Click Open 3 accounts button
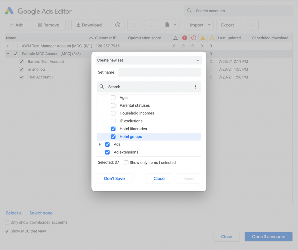 coord(268,237)
